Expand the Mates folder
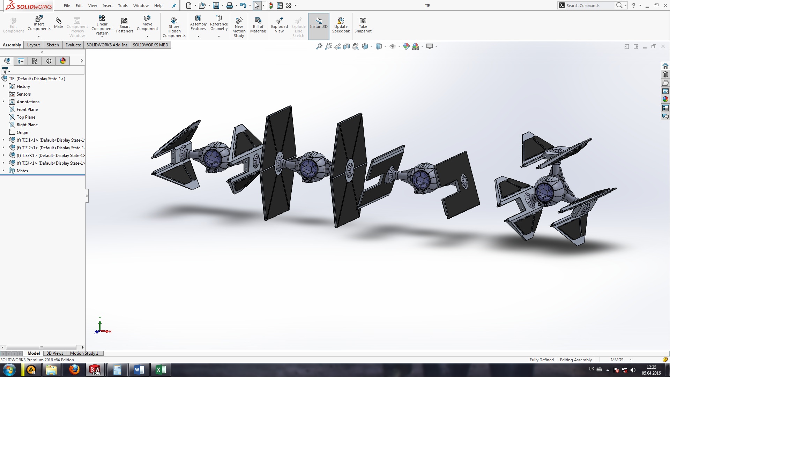 [5, 171]
